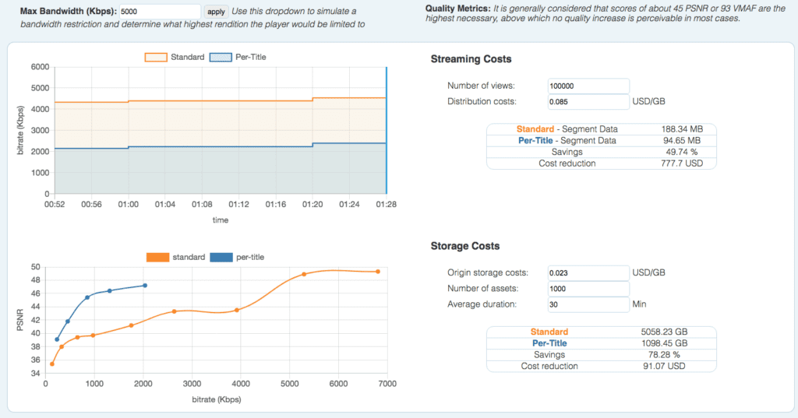Edit the Number of views field
This screenshot has height=418, width=798.
588,86
